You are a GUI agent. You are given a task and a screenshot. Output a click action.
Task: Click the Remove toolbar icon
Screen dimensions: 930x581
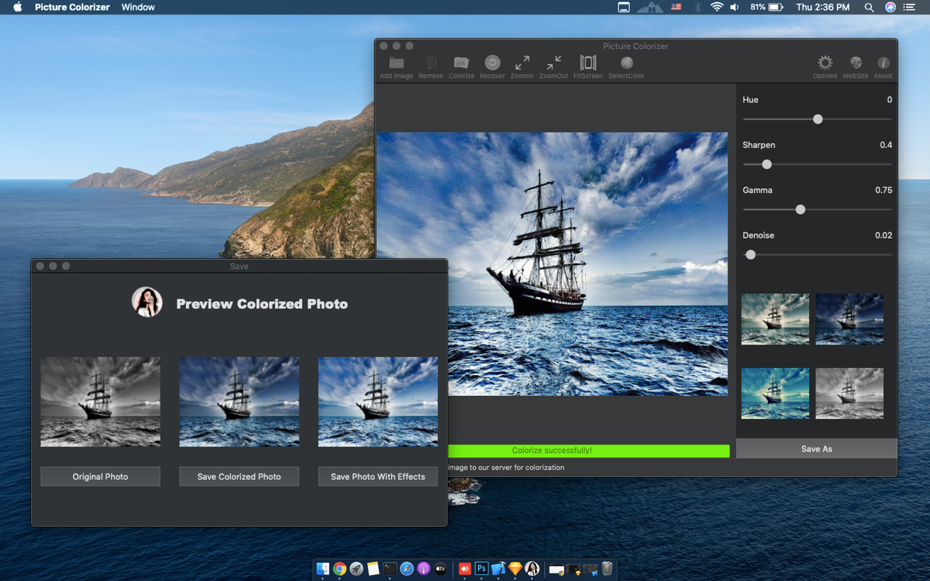coord(431,64)
